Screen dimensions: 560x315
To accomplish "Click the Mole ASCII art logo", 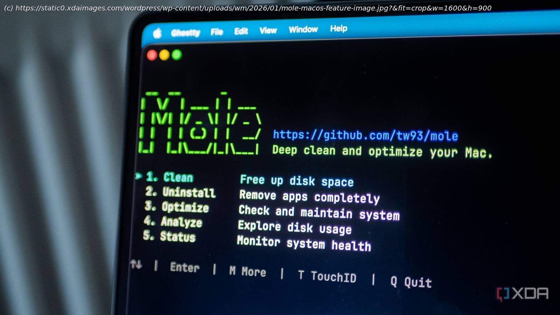I will coord(200,123).
